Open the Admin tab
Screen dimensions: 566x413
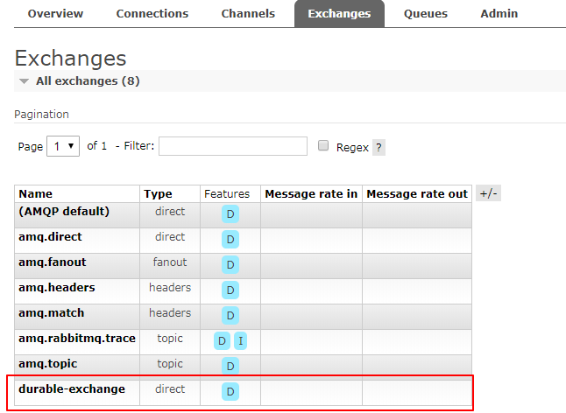click(499, 14)
